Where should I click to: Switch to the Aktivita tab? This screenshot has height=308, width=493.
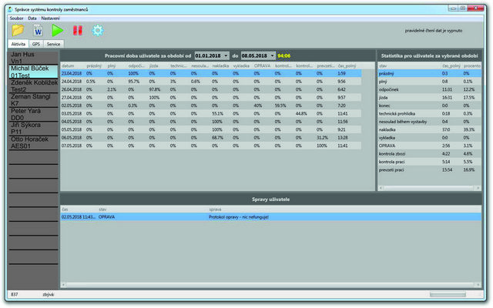click(x=18, y=44)
